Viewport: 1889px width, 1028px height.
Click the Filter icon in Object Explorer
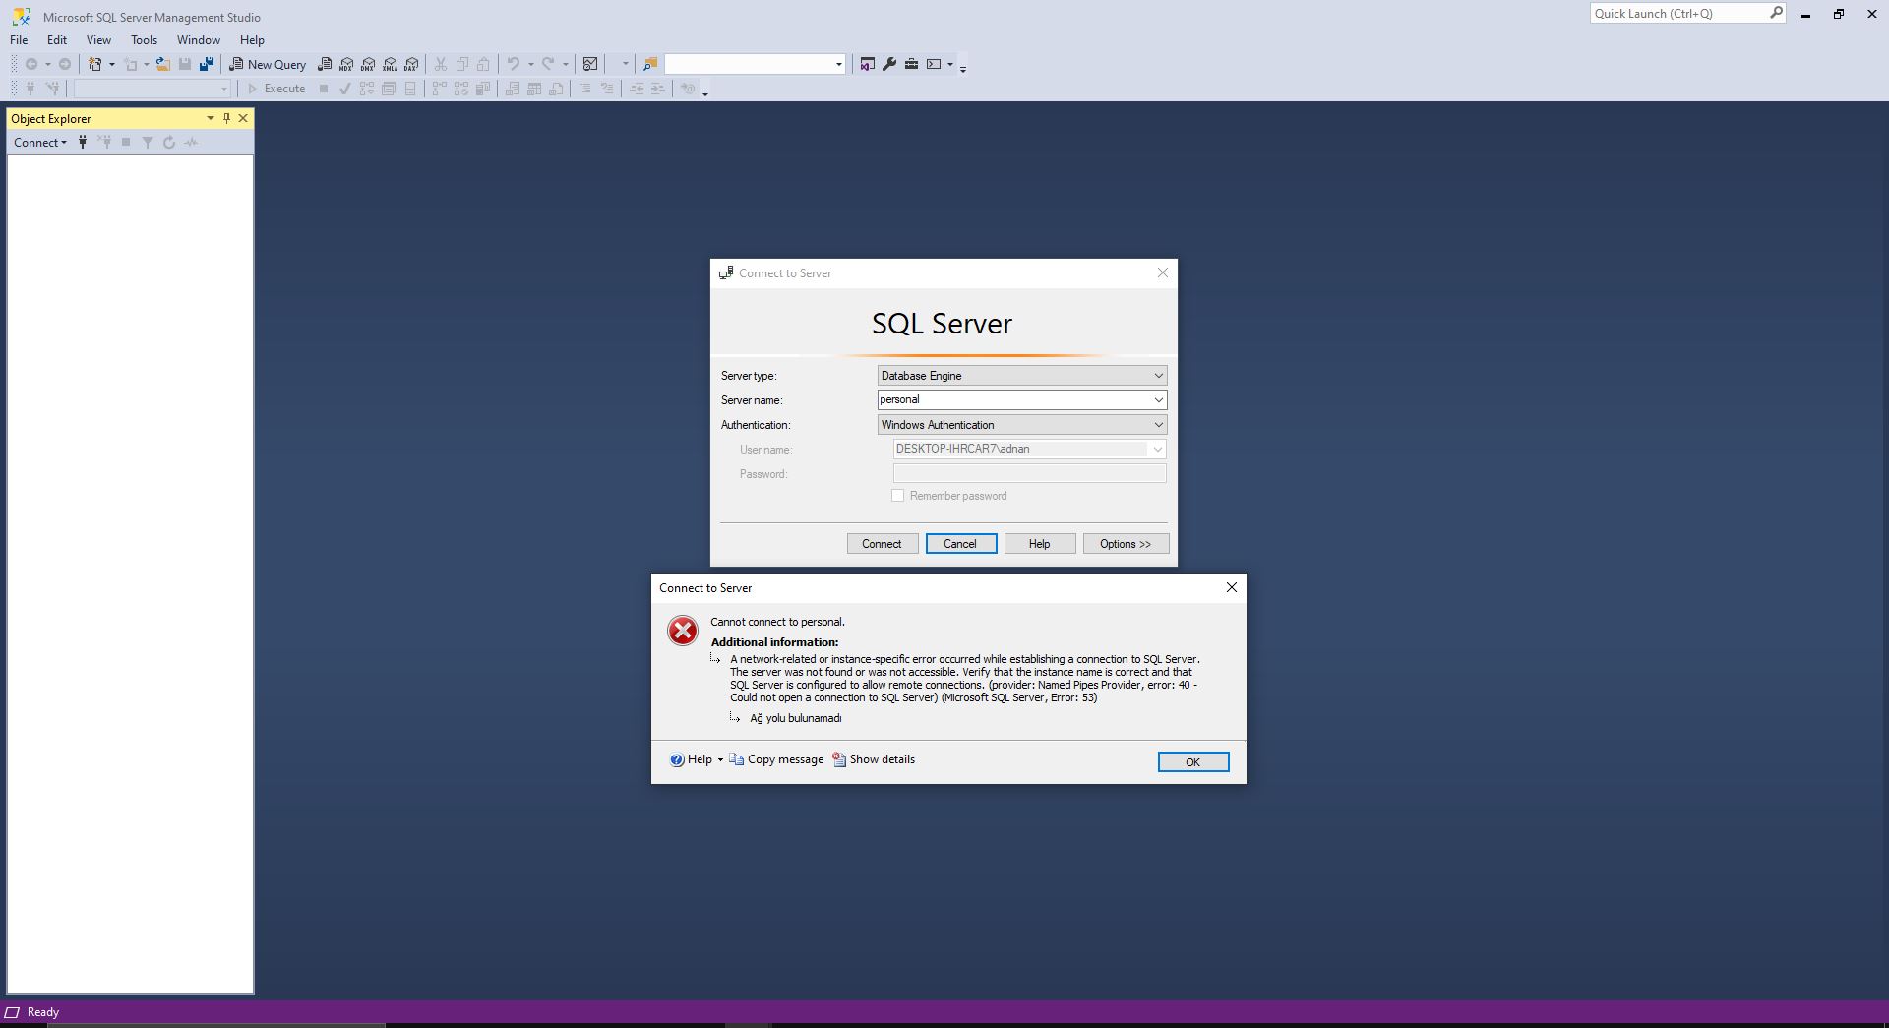tap(148, 143)
